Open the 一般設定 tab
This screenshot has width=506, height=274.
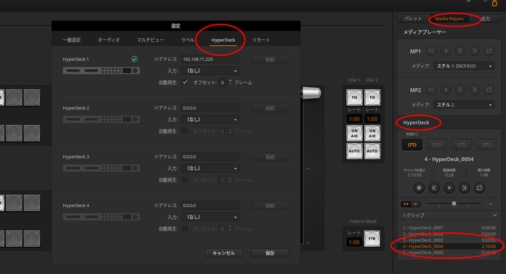click(71, 40)
